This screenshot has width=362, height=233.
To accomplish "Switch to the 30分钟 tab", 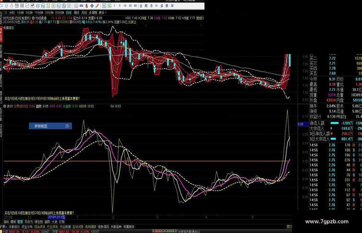I will pos(49,13).
